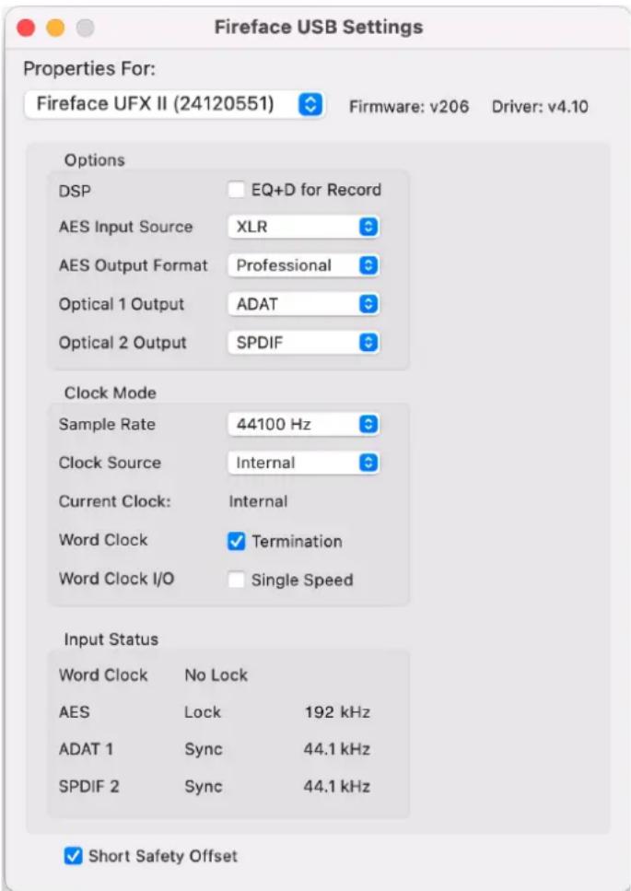The height and width of the screenshot is (891, 631).
Task: Click the Fireface USB Settings title bar
Action: [x=318, y=28]
